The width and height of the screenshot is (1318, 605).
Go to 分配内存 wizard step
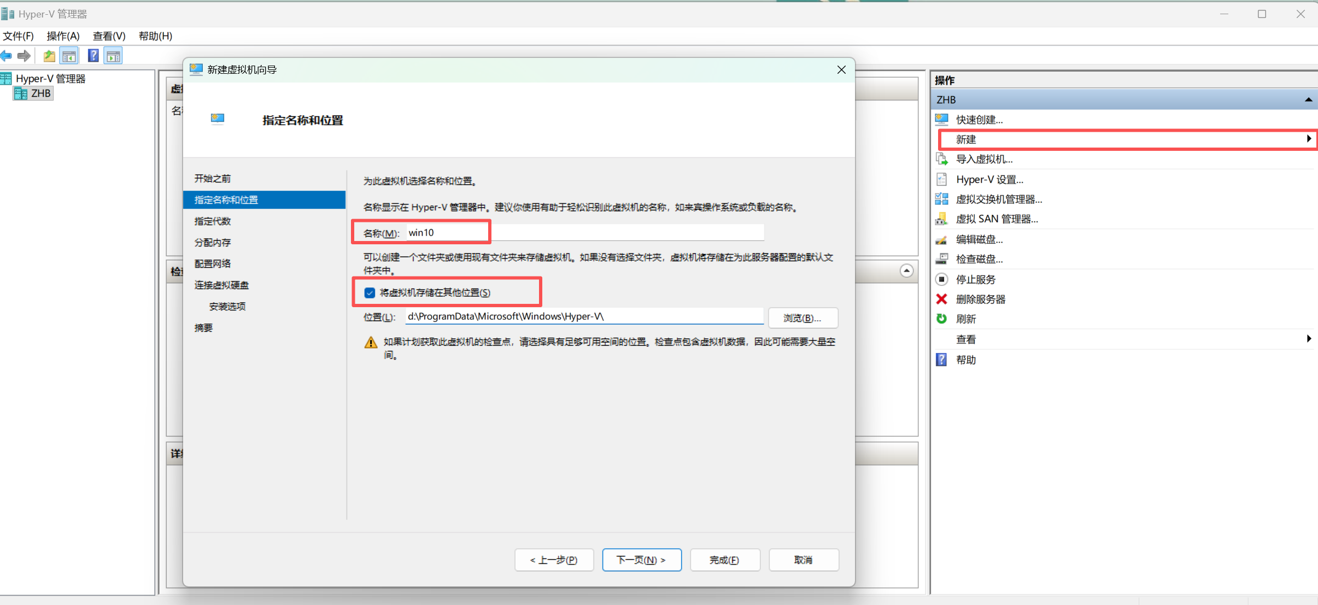pos(213,242)
